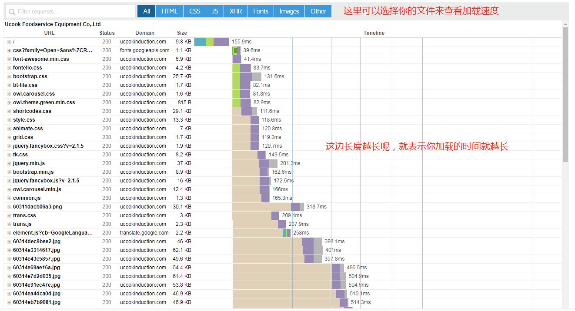The height and width of the screenshot is (311, 575).
Task: Click the magnifier search icon
Action: point(11,11)
